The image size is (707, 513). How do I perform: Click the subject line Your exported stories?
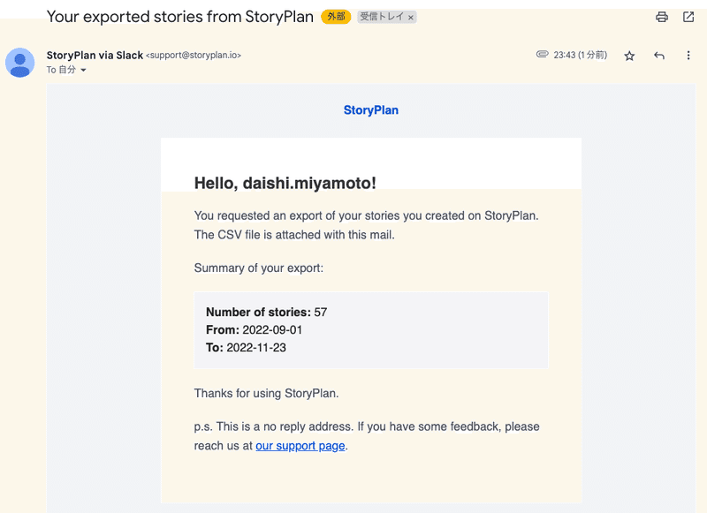(180, 17)
